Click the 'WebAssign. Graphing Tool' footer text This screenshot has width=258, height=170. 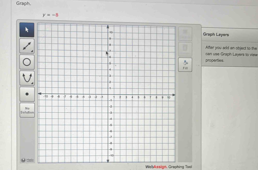coord(169,167)
